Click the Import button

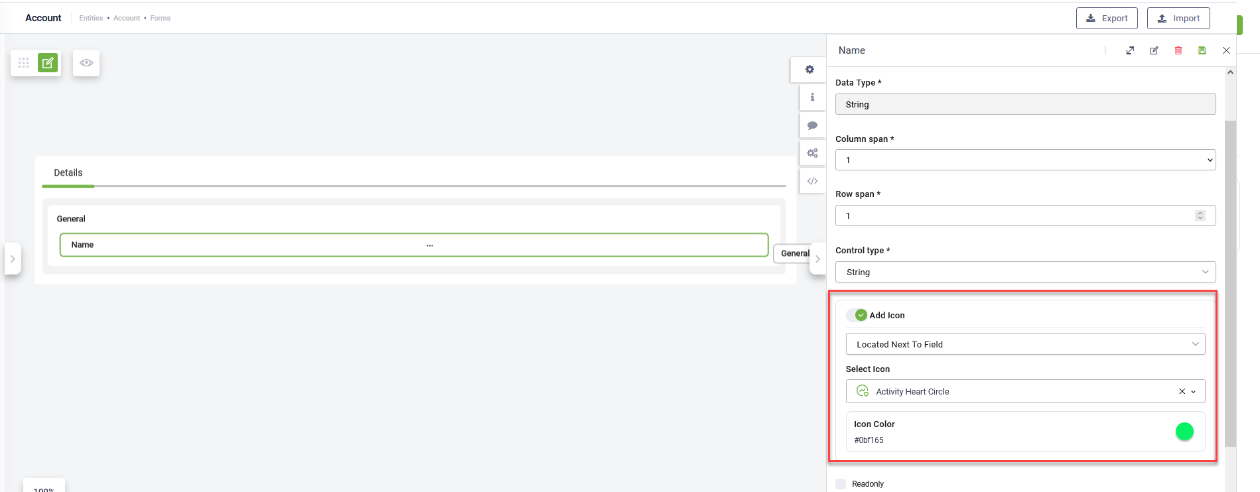point(1178,19)
